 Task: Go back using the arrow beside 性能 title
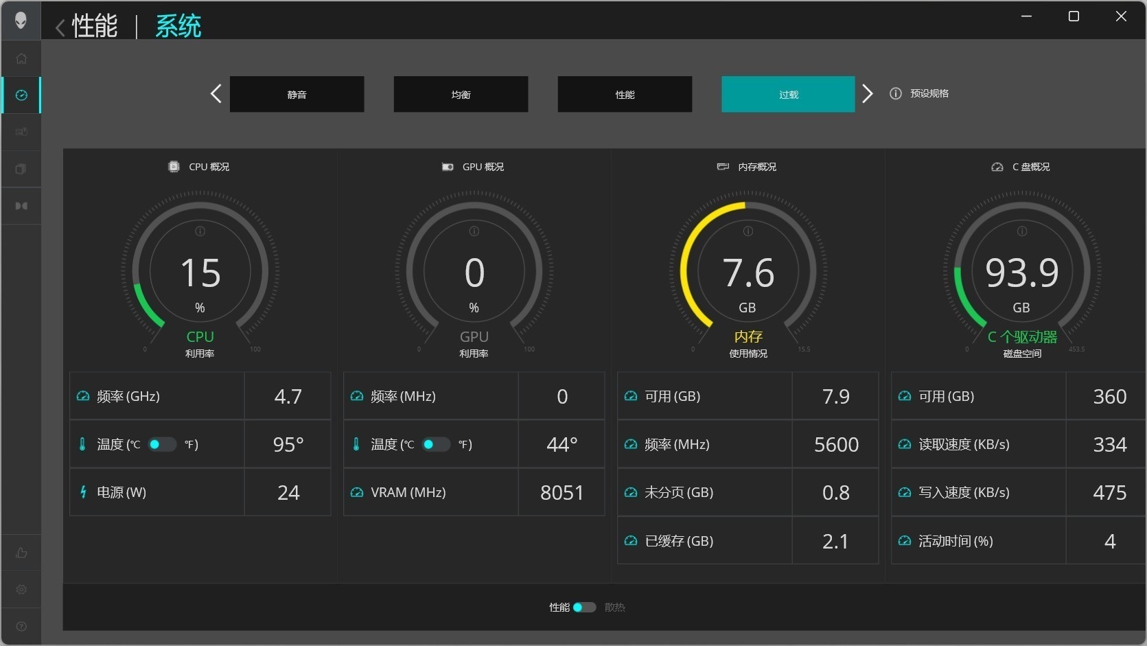60,27
